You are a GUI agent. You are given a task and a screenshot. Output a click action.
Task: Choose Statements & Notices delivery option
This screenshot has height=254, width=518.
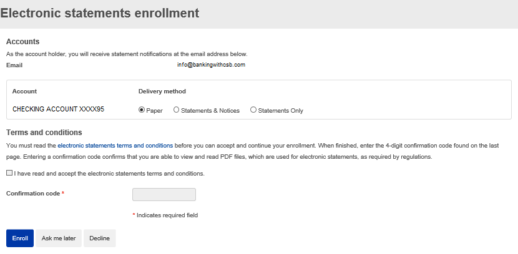177,110
